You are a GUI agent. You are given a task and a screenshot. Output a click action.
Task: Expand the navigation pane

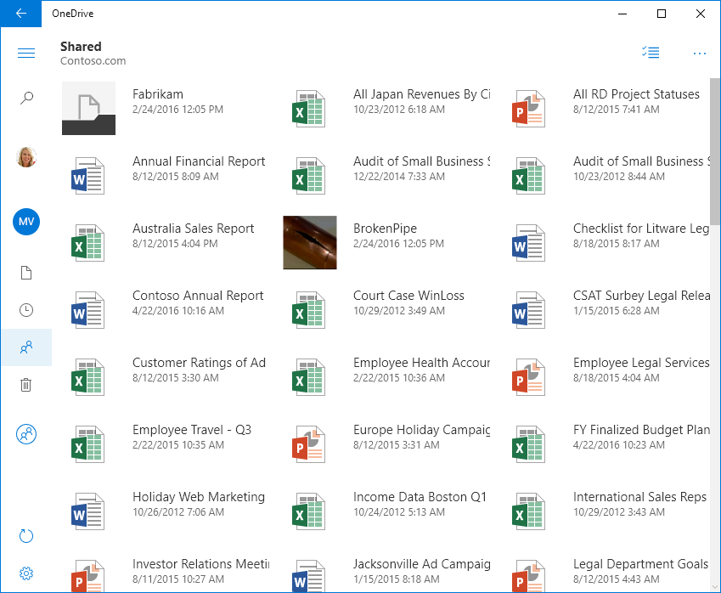click(26, 52)
